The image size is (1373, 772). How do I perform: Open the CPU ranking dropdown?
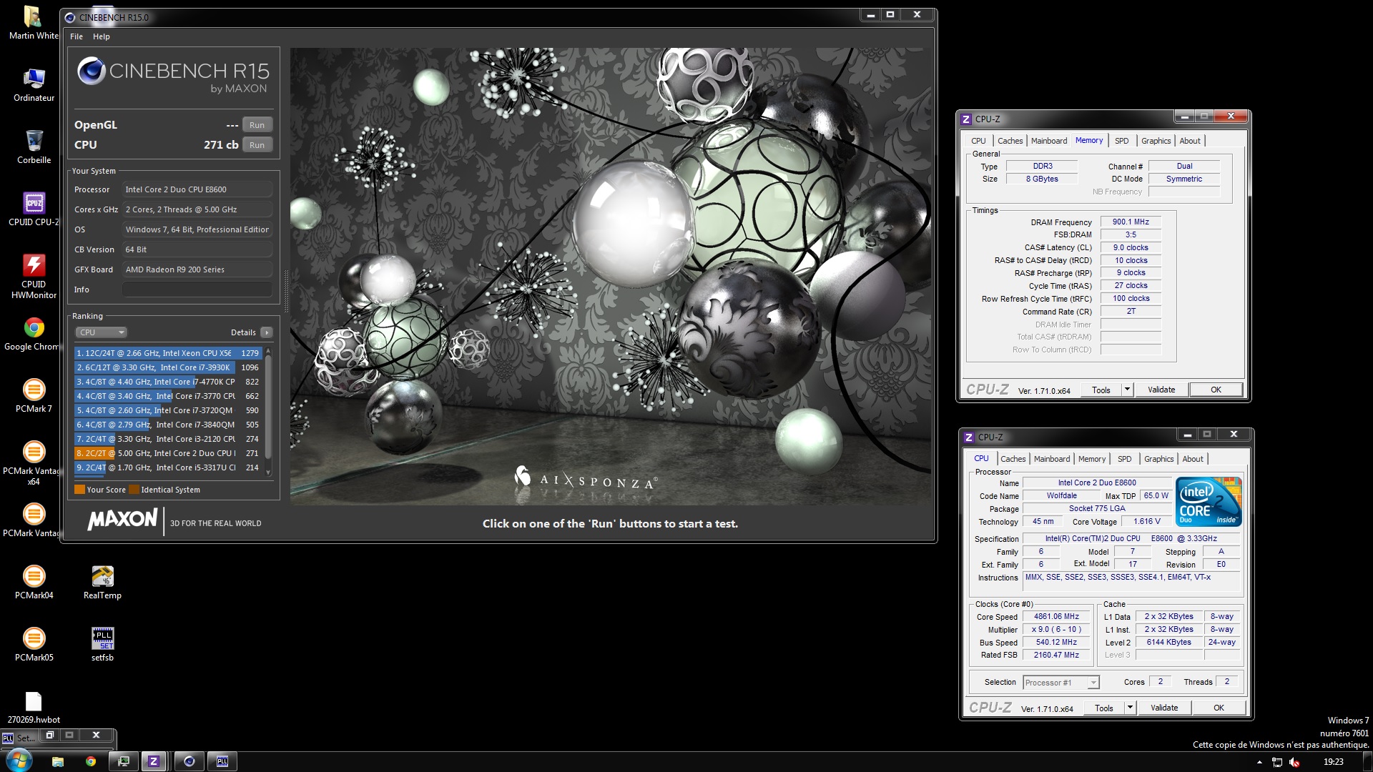(x=101, y=332)
